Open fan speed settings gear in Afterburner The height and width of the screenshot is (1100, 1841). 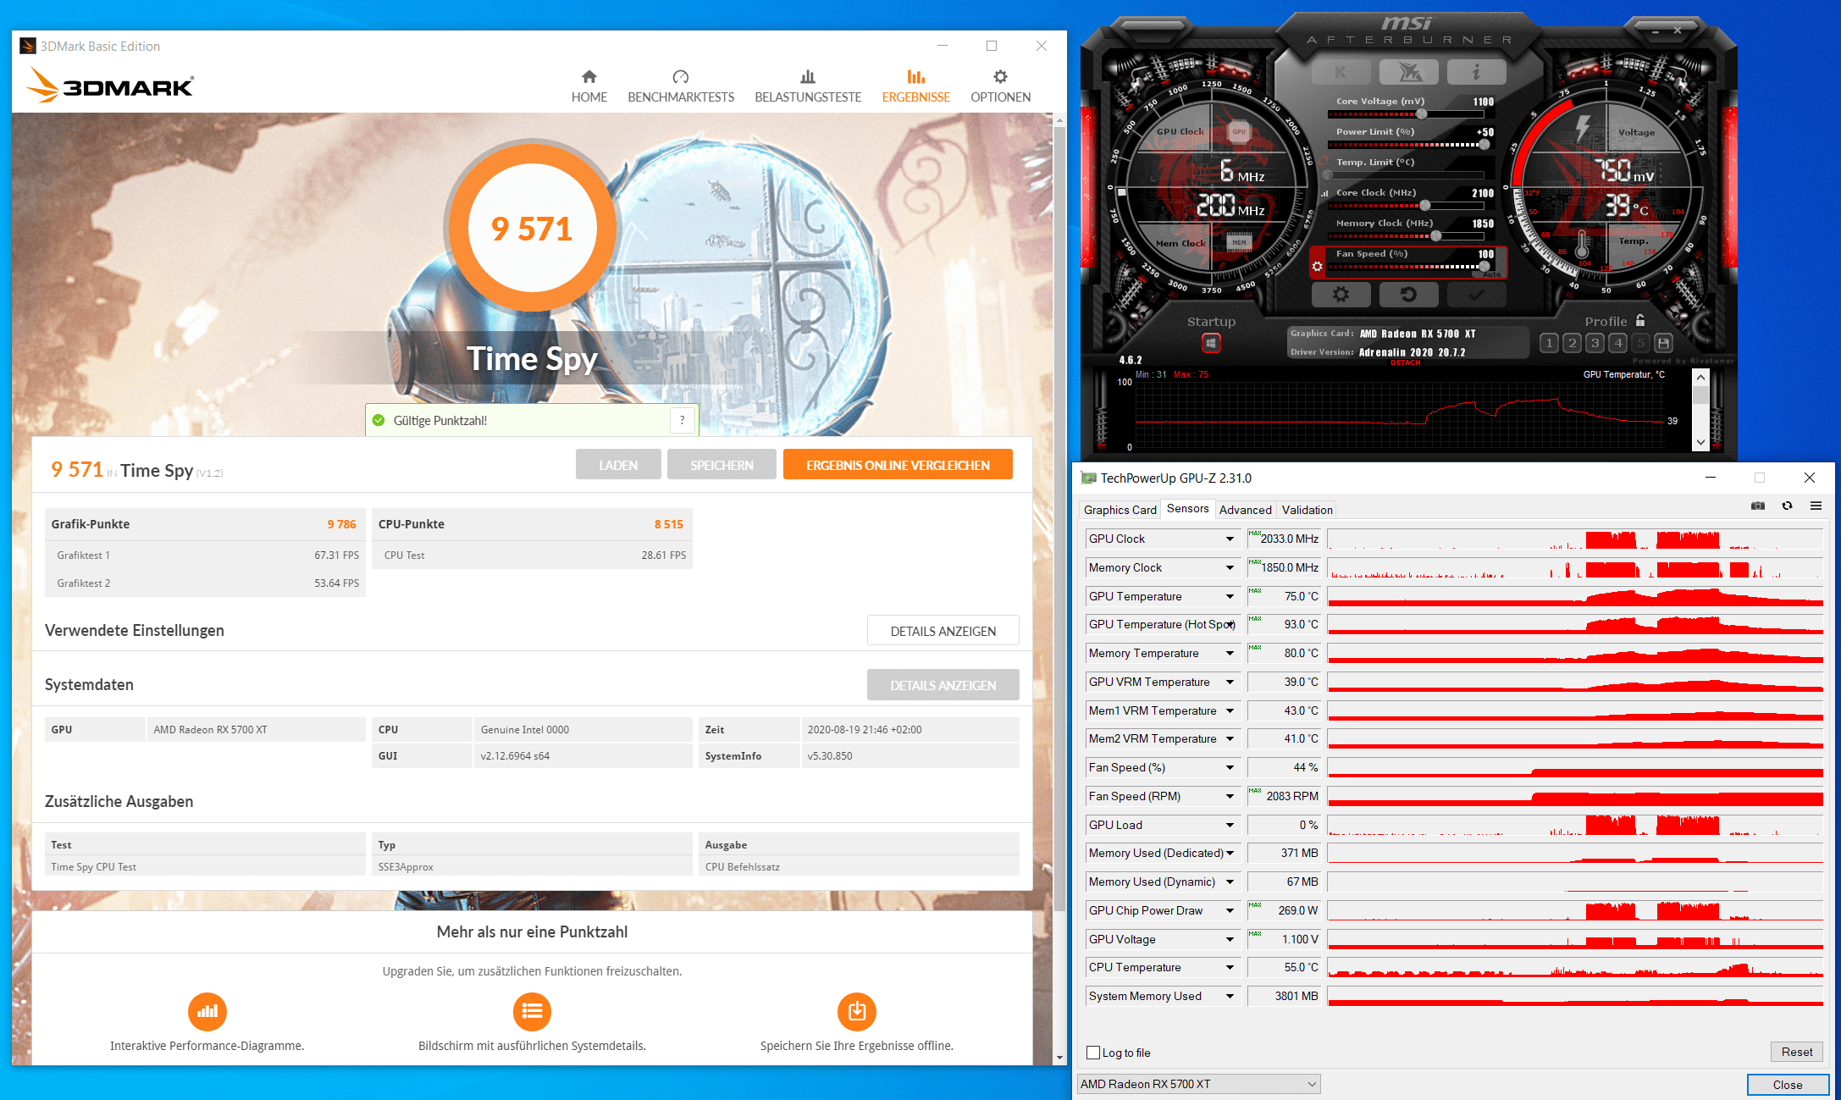click(x=1317, y=266)
